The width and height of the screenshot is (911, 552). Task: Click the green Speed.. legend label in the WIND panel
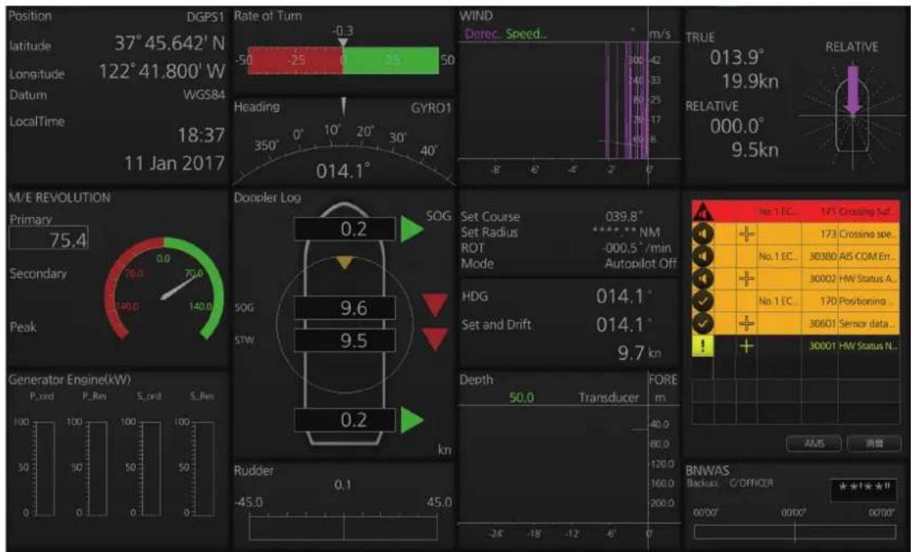pos(526,34)
